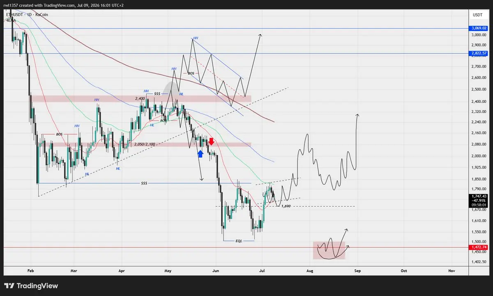
Task: Open the USDT currency selector
Action: tap(477, 14)
